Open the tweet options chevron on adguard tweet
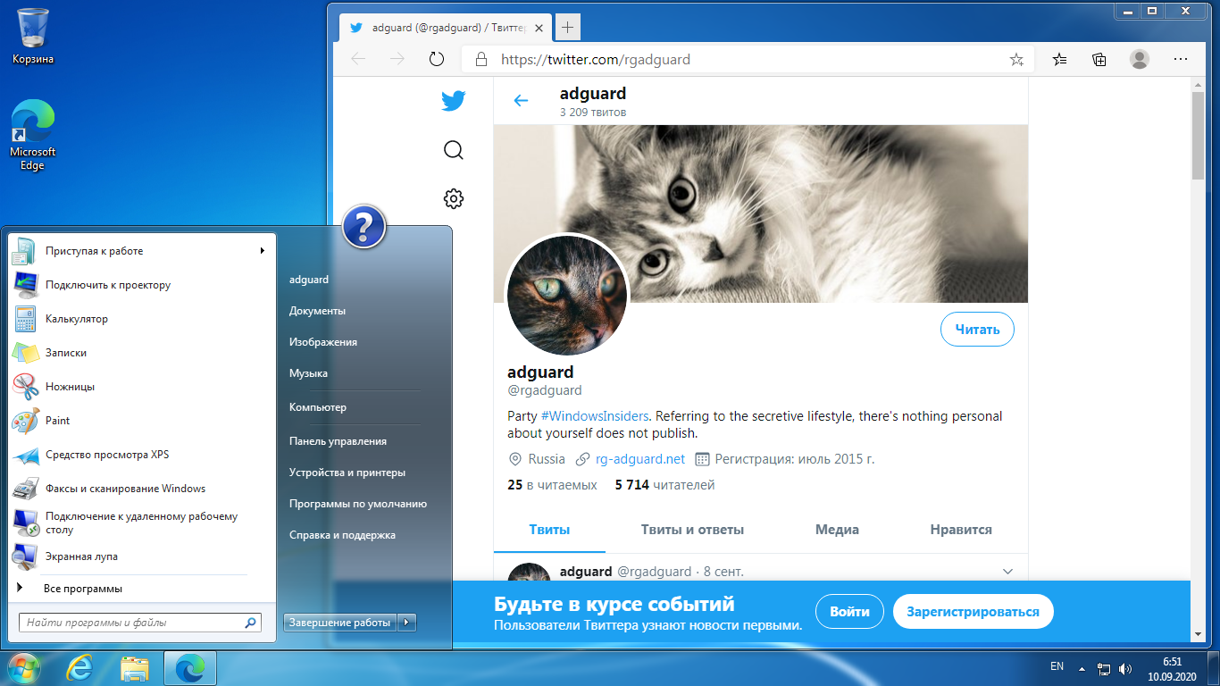 tap(1008, 572)
